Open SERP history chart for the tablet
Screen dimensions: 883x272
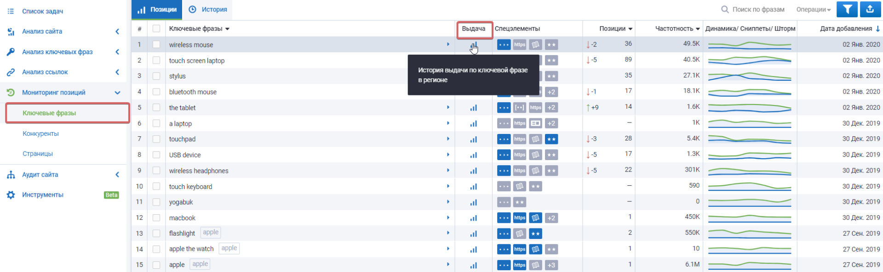[x=473, y=108]
